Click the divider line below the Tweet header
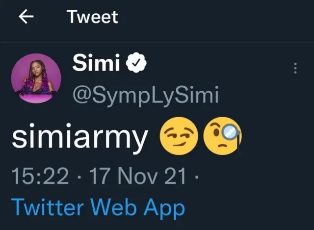This screenshot has width=314, height=230. [x=157, y=42]
